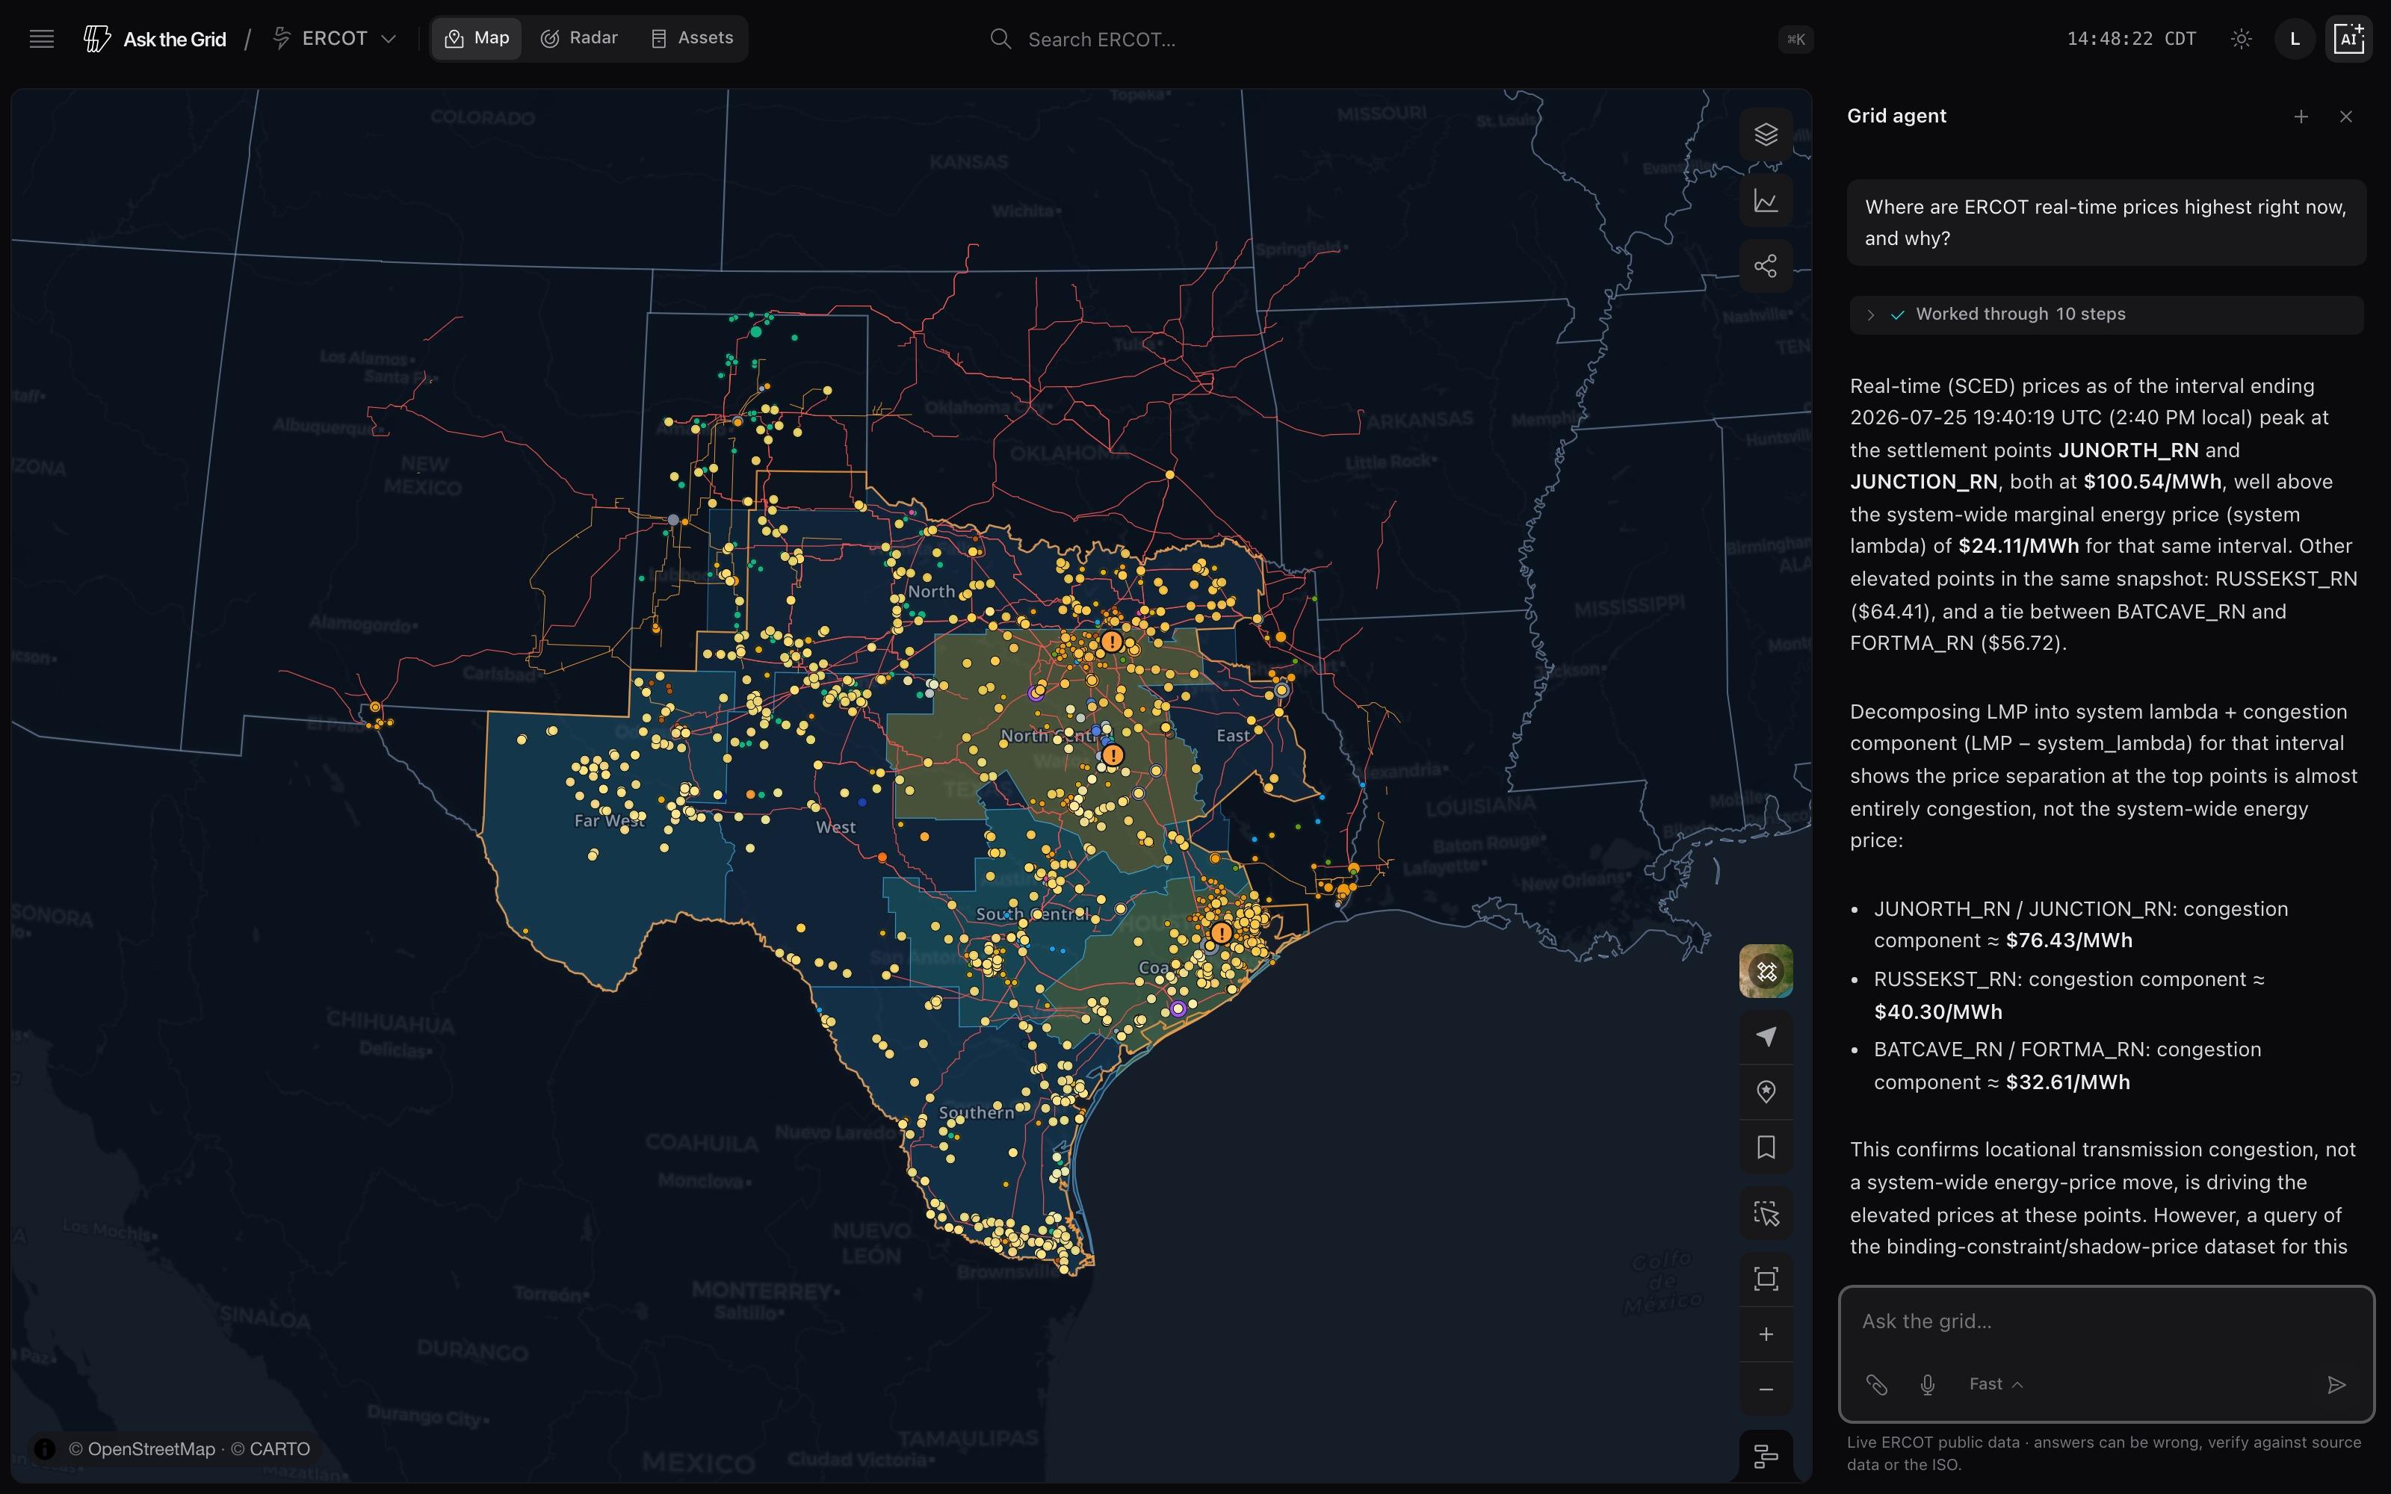Zoom out on the map
Viewport: 2391px width, 1494px height.
[1766, 1389]
